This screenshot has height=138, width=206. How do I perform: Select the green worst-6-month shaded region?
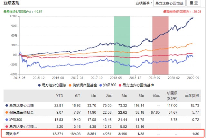pos(122,46)
